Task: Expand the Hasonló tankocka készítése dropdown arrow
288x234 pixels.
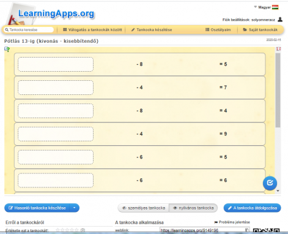Action: (75, 208)
